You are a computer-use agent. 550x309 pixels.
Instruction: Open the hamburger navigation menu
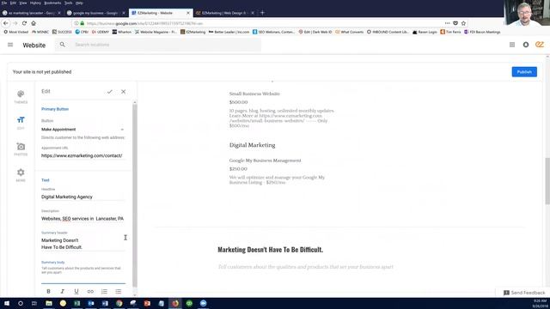point(10,45)
